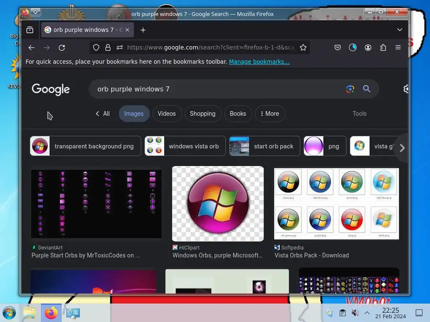Go back to the All results tab
Screen dimensions: 430x322
coord(102,114)
